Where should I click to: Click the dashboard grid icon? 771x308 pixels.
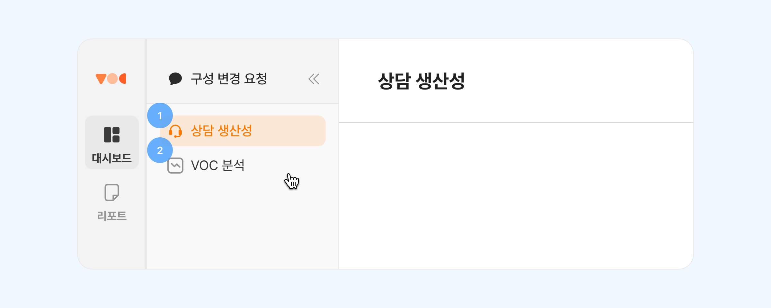point(112,135)
